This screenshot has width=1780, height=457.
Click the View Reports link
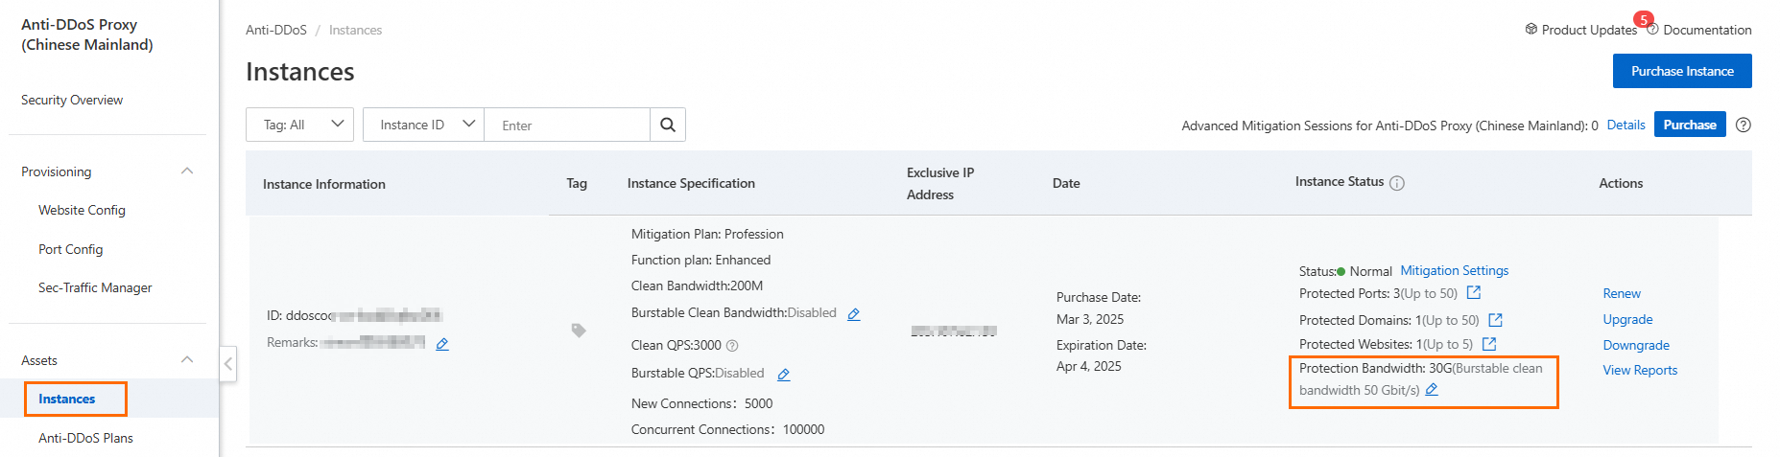[1640, 370]
